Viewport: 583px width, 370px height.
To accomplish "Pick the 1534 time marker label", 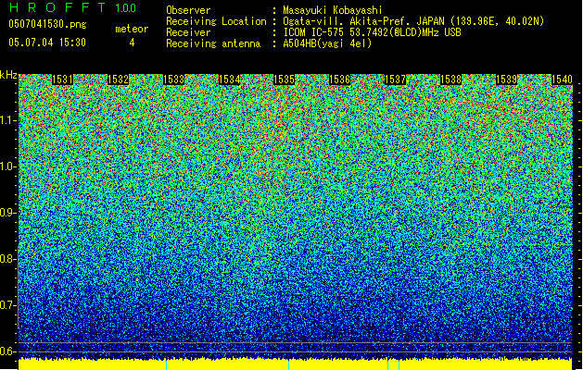I will pos(229,80).
